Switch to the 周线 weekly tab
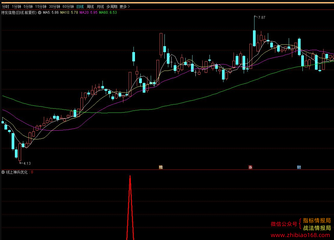 point(90,7)
